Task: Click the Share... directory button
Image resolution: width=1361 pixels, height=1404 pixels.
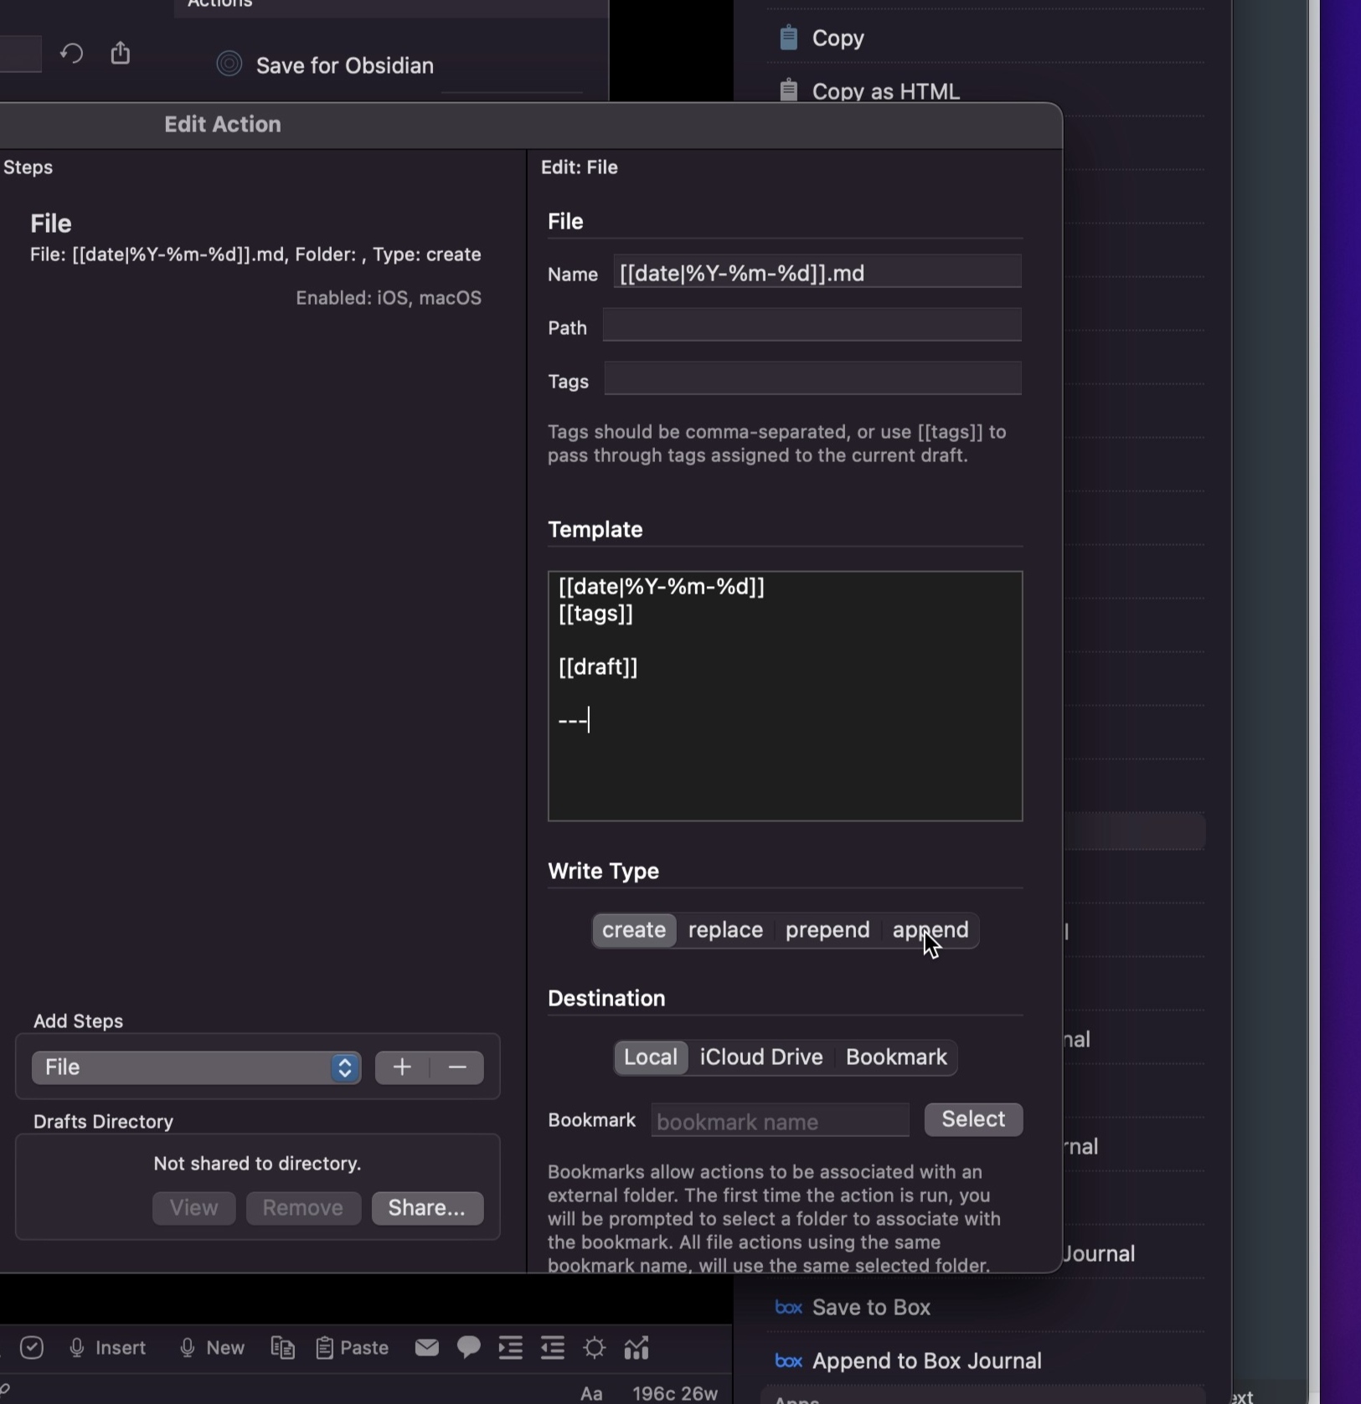Action: (427, 1208)
